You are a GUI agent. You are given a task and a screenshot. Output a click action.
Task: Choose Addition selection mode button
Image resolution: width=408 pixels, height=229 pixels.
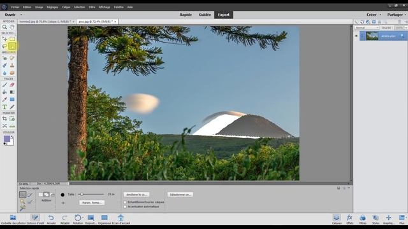(47, 195)
